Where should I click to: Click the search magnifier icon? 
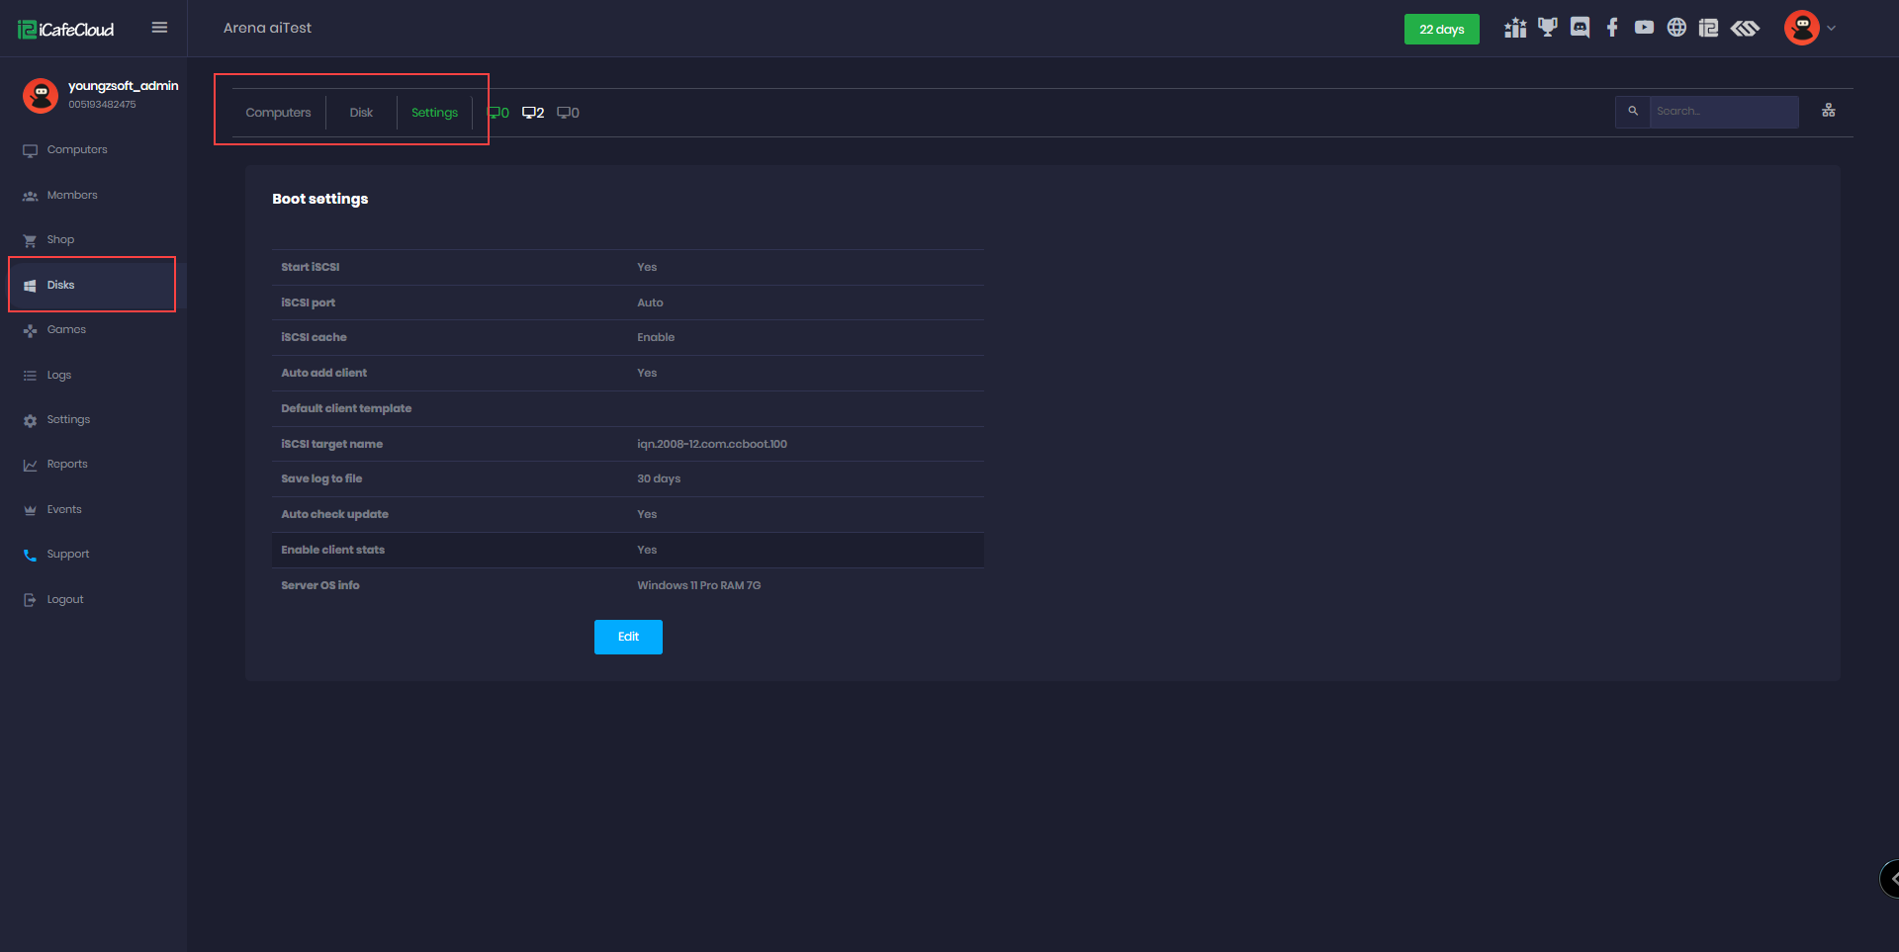[1632, 112]
